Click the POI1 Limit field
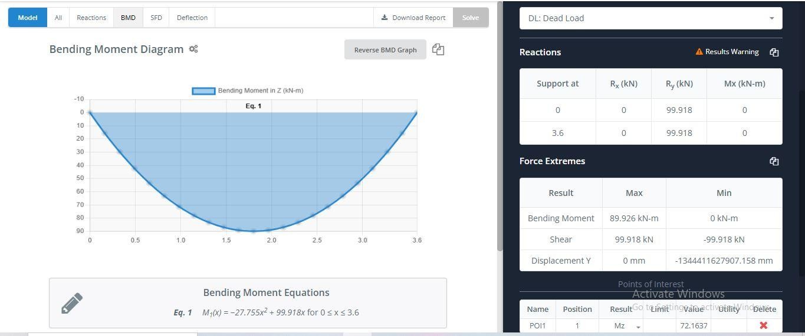The image size is (805, 336). pos(659,325)
